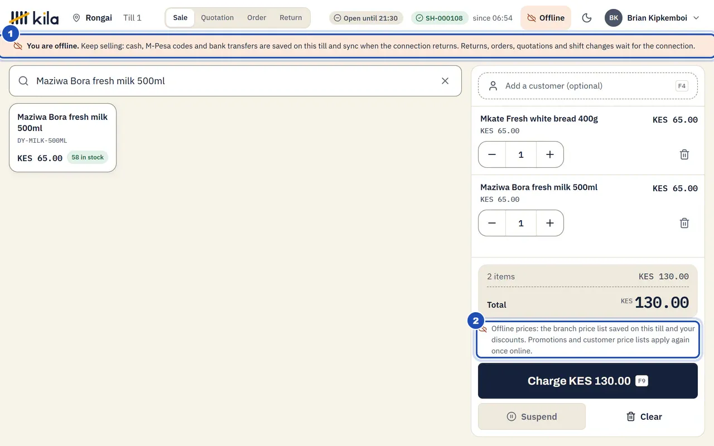Click the Add a customer field

588,86
